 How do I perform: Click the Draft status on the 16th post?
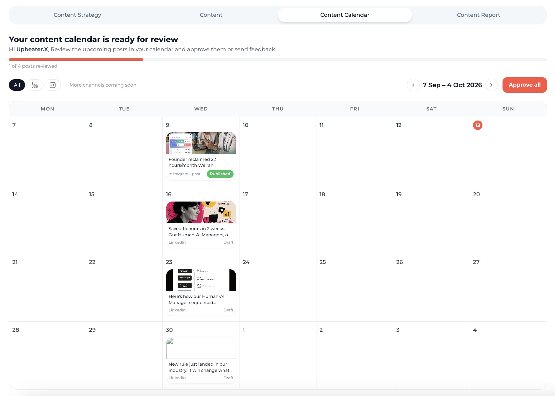click(x=228, y=242)
